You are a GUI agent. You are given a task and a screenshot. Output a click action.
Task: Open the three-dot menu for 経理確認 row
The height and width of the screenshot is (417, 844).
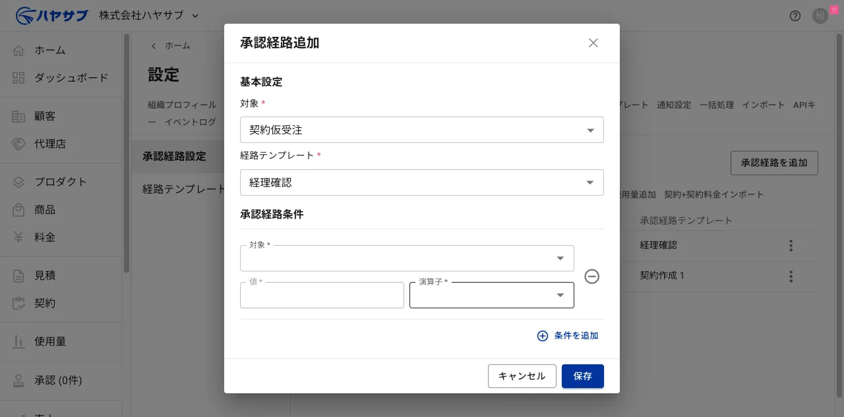791,245
